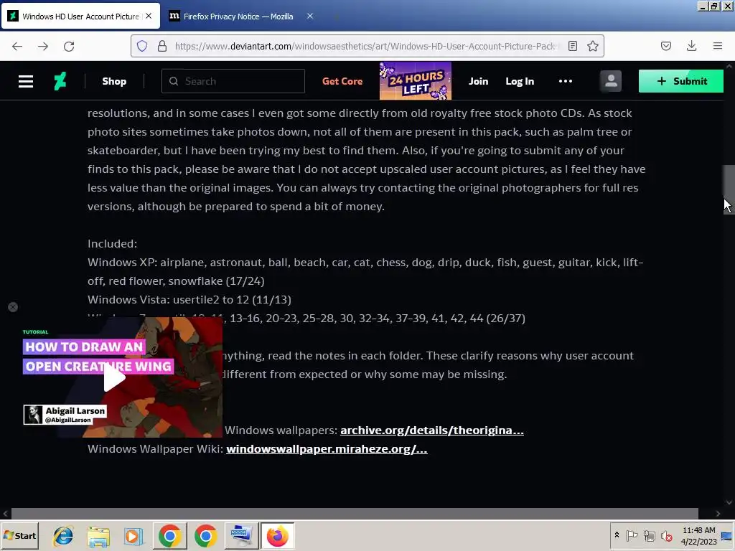Open the DeviantArt hamburger side menu
The height and width of the screenshot is (551, 735).
[26, 81]
